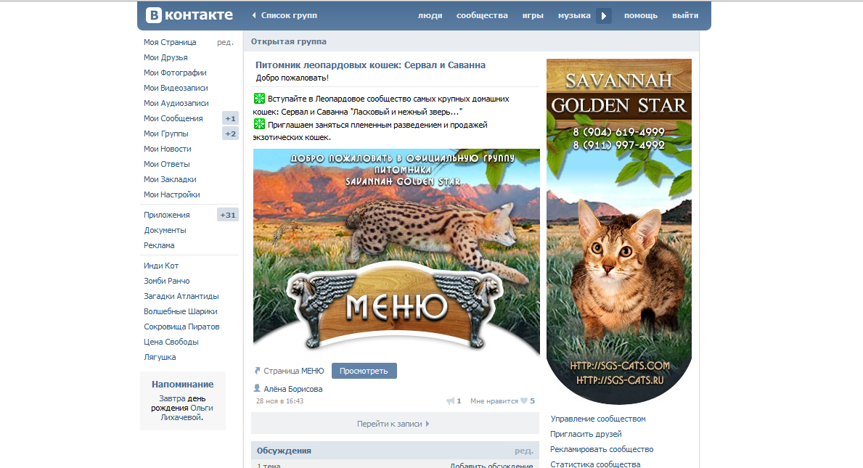Click the +31 badge next to Приложения
Viewport: 863px width, 468px height.
228,215
